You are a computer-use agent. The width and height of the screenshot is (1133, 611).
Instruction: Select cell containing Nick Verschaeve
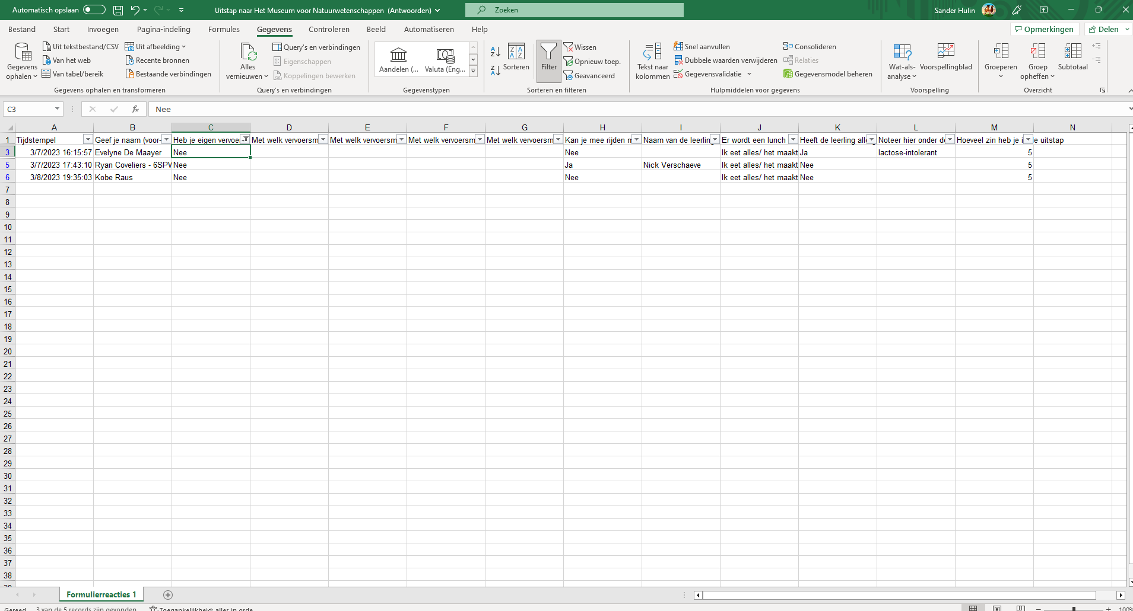point(681,165)
